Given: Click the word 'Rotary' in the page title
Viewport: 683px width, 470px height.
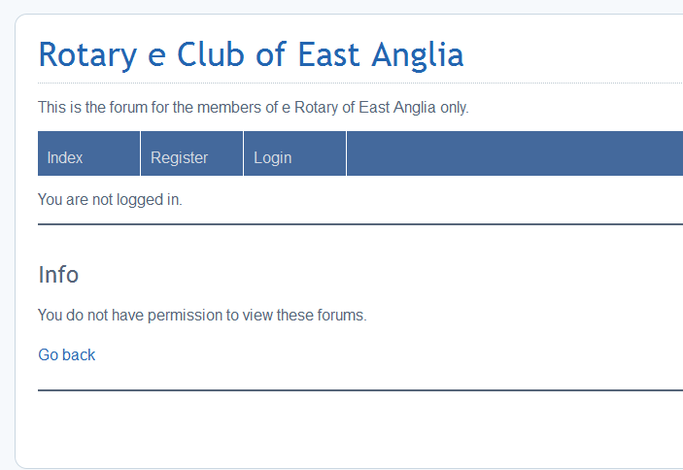Looking at the screenshot, I should (87, 55).
